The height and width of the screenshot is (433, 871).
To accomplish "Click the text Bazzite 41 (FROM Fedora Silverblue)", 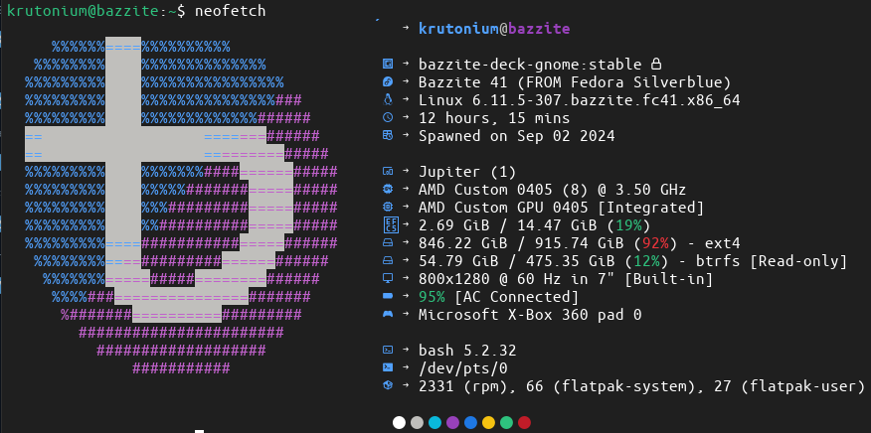I will (x=575, y=82).
